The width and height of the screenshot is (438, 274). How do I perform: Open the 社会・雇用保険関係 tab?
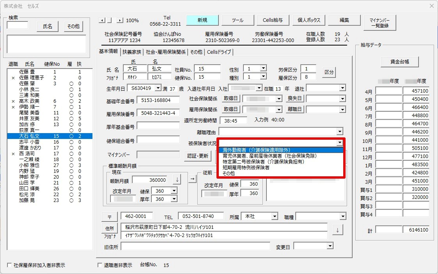166,52
